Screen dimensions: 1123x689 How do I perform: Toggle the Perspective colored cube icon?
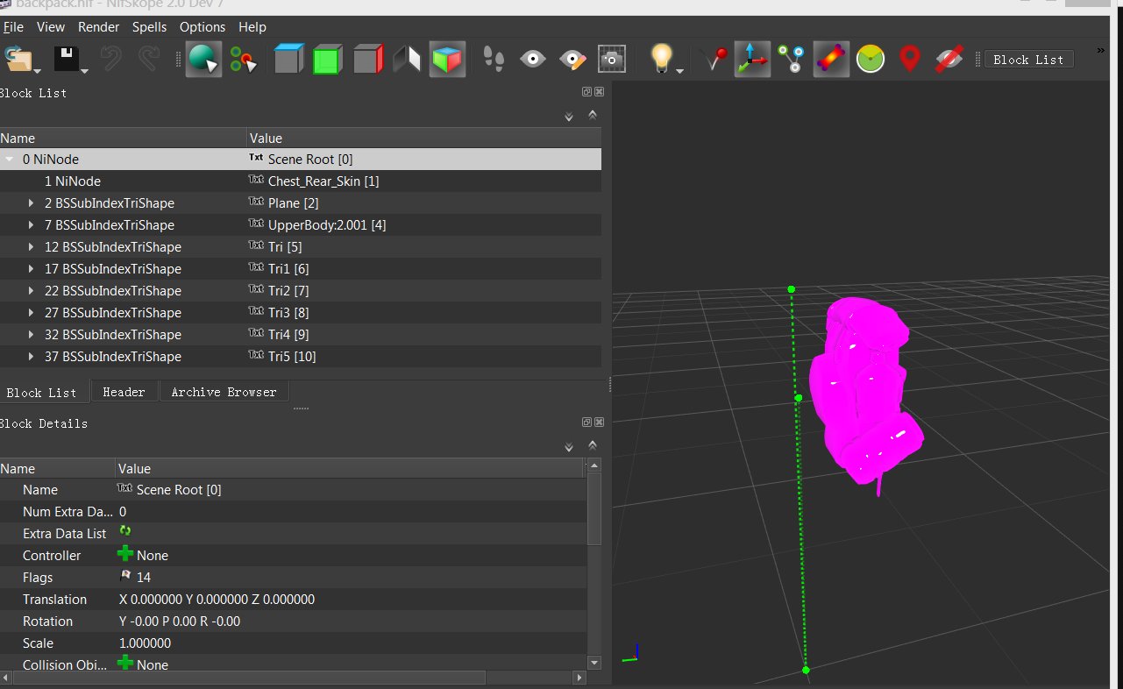447,60
